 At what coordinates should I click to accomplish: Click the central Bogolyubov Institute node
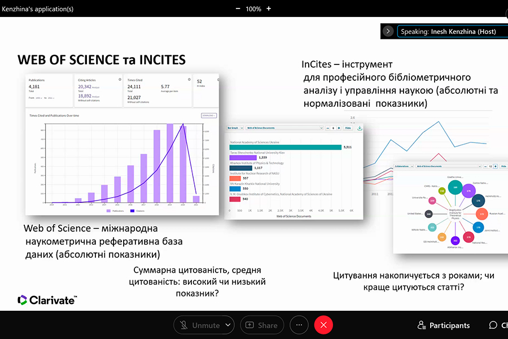click(455, 214)
